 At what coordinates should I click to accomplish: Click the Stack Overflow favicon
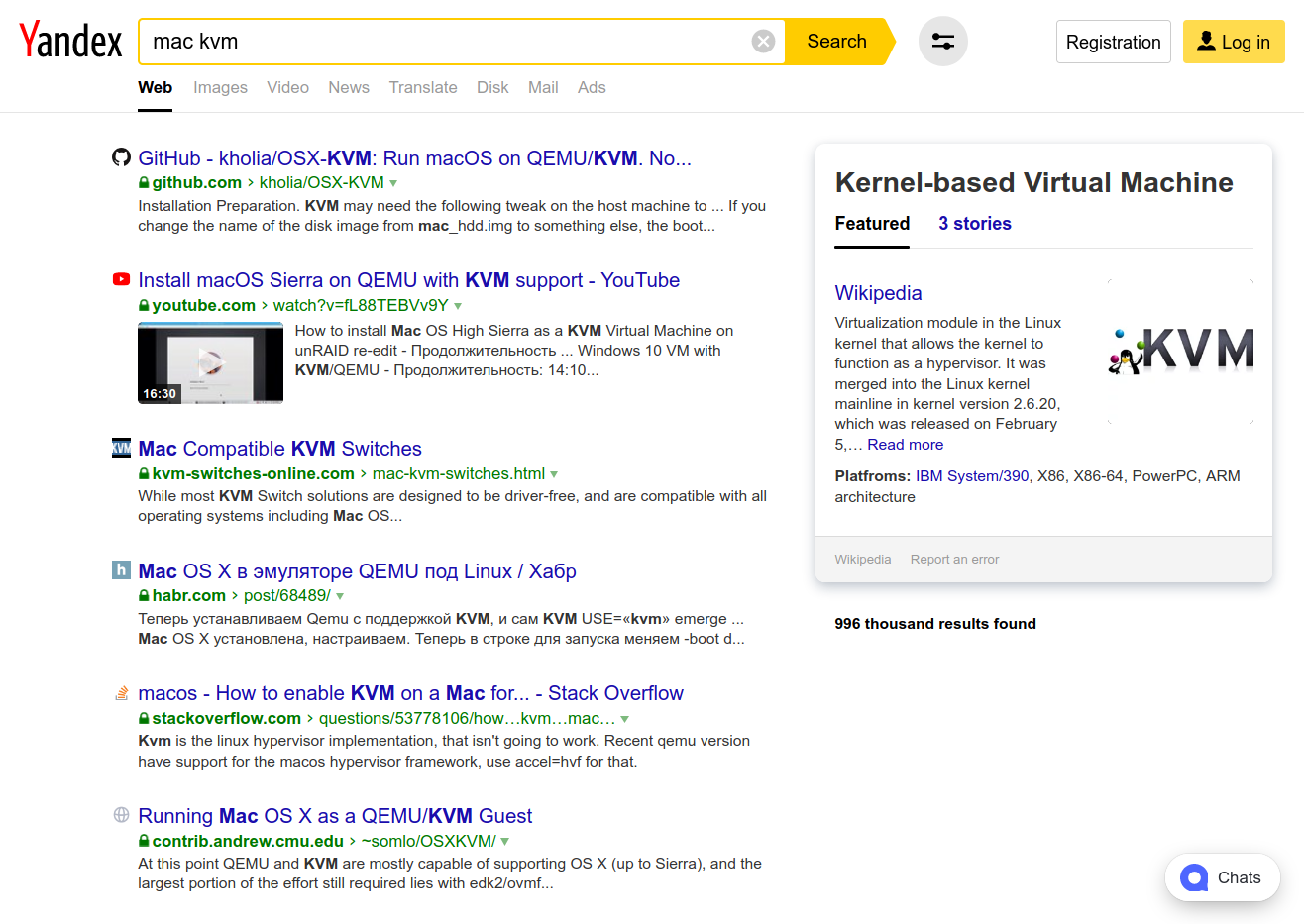tap(121, 692)
